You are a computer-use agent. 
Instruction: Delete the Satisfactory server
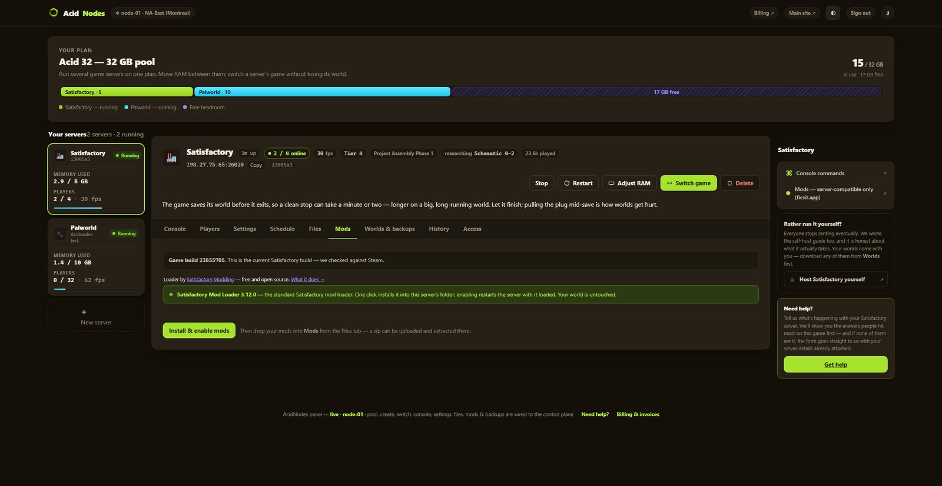pos(740,183)
